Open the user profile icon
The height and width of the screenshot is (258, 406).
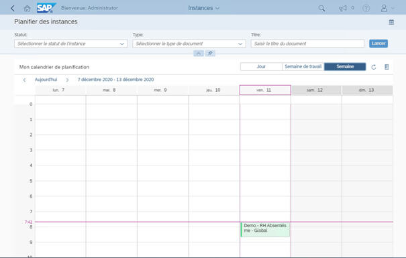point(384,8)
